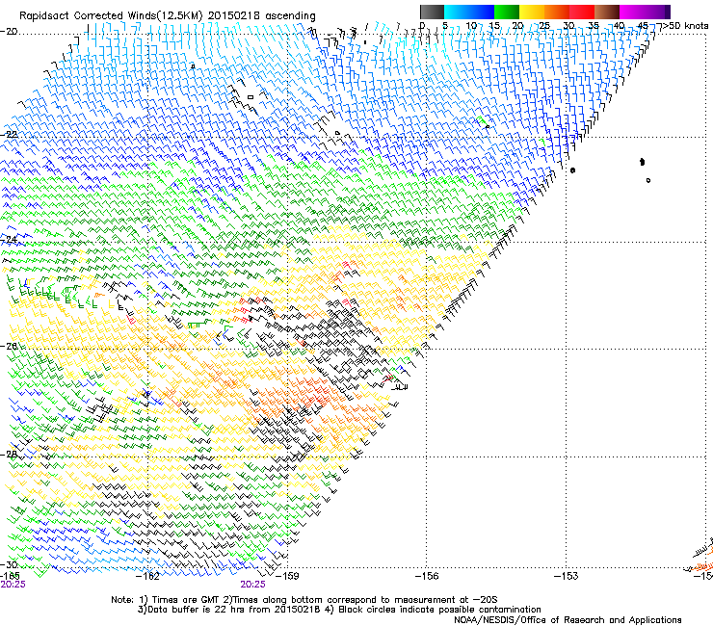Click the green 15-20 knots legend segment
The image size is (713, 626).
coord(507,12)
